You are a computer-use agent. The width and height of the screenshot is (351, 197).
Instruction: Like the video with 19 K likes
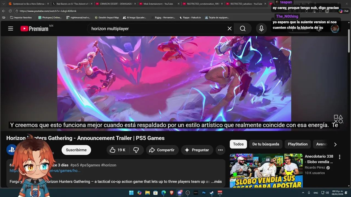point(118,150)
